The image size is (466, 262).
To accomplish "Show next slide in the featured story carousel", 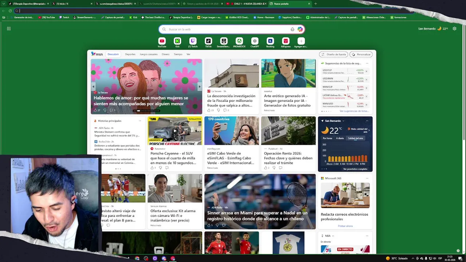I will [199, 87].
